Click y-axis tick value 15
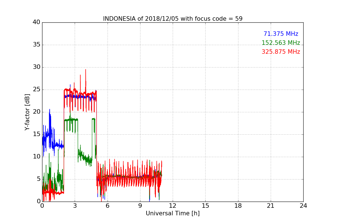 [37, 134]
